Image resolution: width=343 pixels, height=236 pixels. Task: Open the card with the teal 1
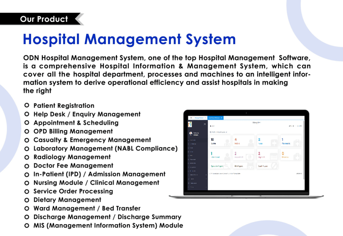[220, 155]
